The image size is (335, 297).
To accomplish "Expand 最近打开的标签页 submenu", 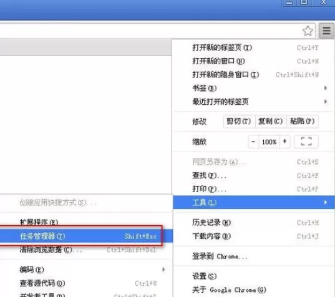I will pos(253,102).
